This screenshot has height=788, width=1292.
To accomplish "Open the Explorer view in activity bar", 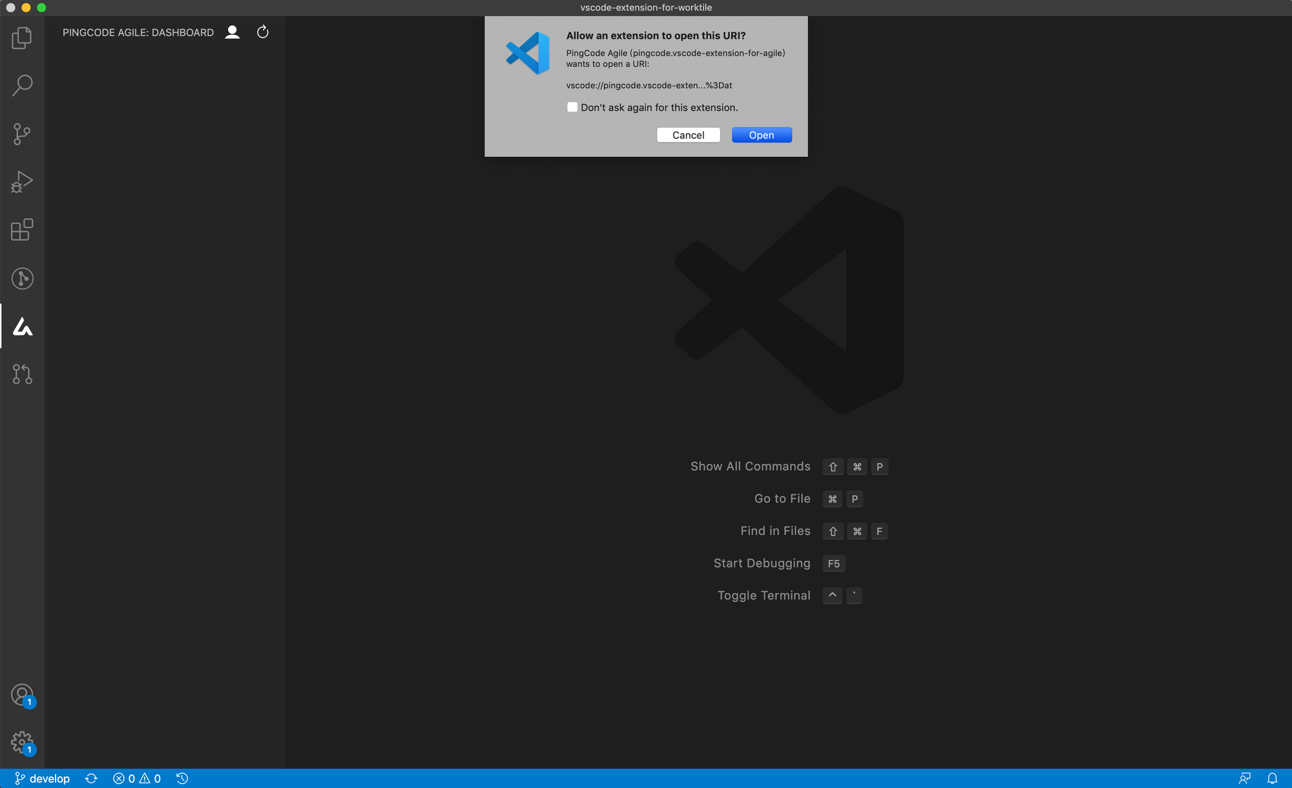I will (22, 37).
